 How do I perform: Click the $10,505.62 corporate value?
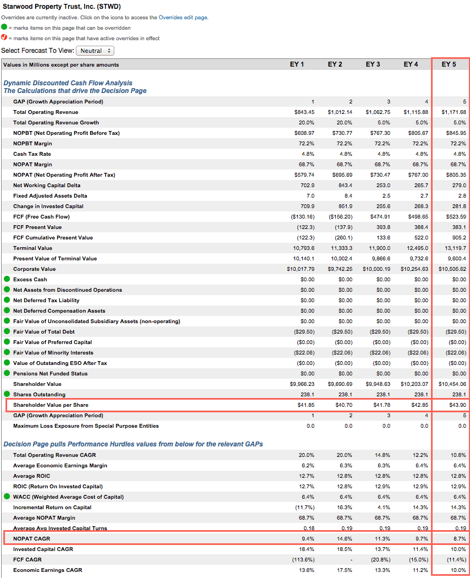click(452, 269)
